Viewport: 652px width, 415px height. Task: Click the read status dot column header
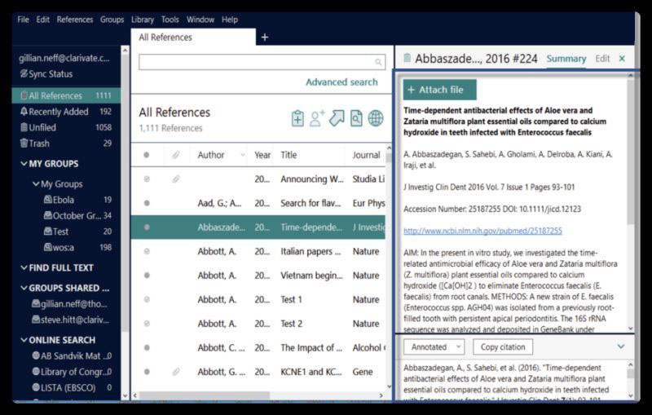[x=147, y=155]
